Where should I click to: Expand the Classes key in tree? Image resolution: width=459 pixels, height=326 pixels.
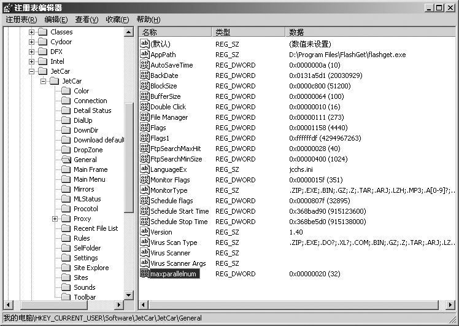tap(32, 32)
